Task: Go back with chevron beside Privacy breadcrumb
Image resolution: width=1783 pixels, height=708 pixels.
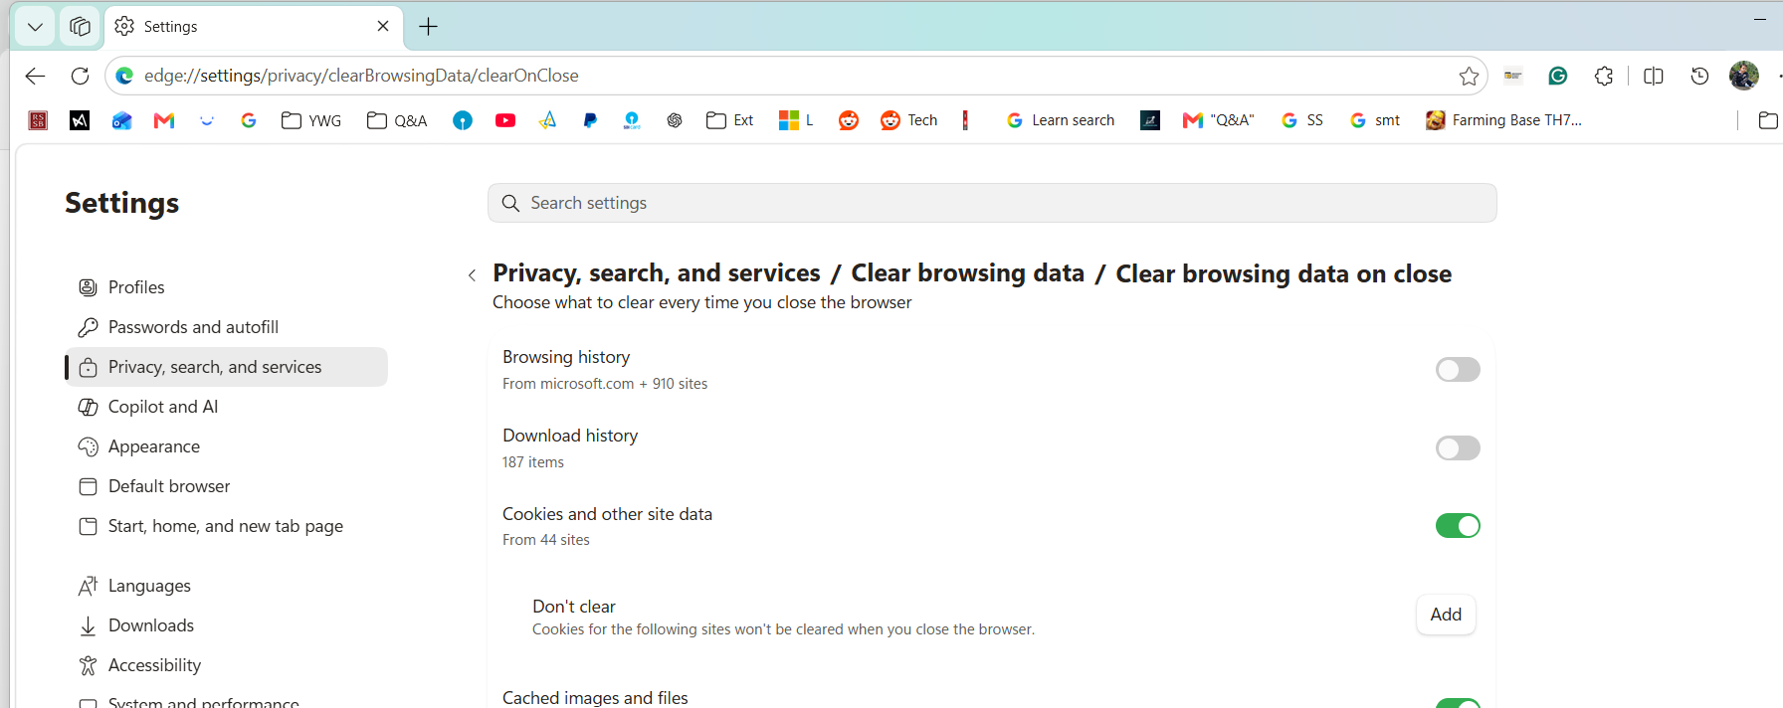Action: point(472,275)
